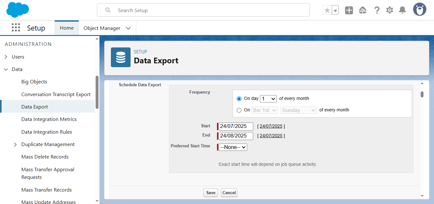Save the export schedule
The image size is (434, 204).
point(211,193)
